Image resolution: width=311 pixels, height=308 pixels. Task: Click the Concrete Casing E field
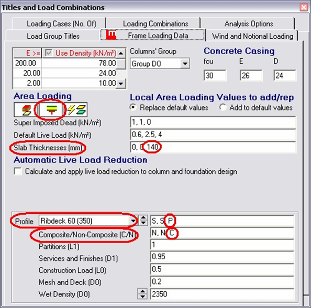pyautogui.click(x=251, y=75)
